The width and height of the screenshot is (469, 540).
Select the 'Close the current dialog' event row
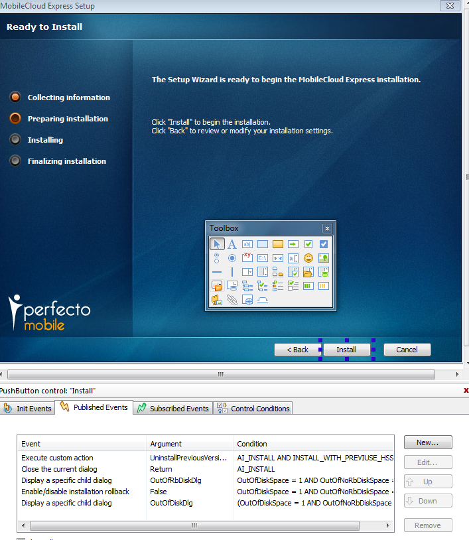click(59, 469)
